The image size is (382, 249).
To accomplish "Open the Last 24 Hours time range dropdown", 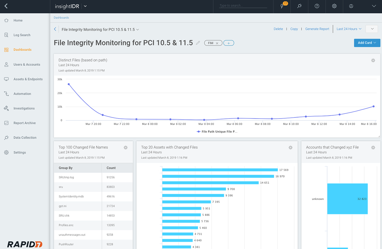I will 349,29.
